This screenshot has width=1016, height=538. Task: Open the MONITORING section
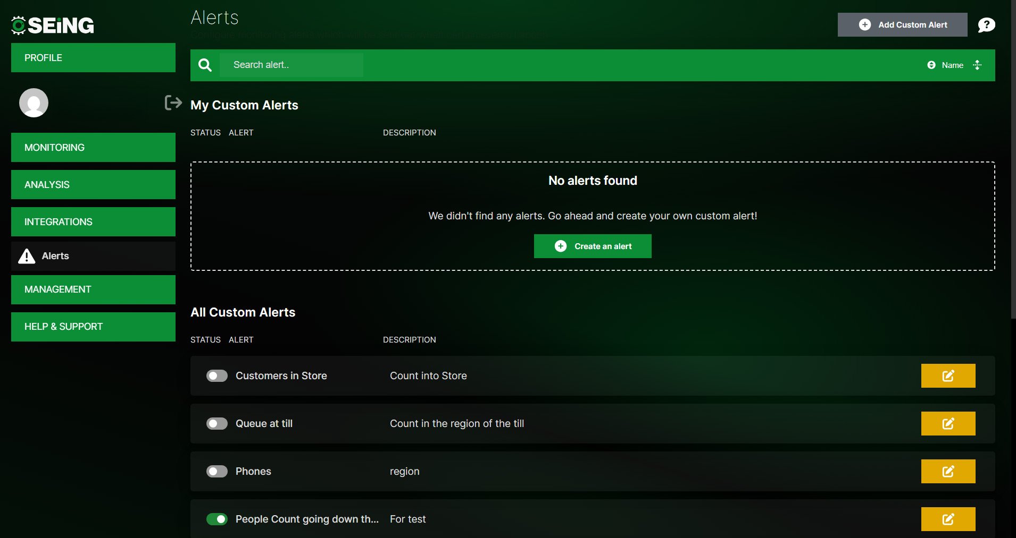coord(93,147)
